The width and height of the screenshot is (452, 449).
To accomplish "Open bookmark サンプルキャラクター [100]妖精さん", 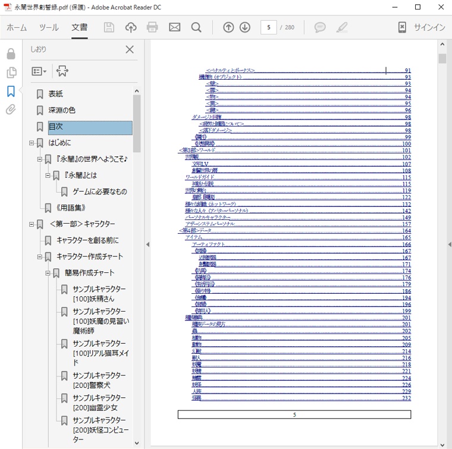I will point(99,294).
